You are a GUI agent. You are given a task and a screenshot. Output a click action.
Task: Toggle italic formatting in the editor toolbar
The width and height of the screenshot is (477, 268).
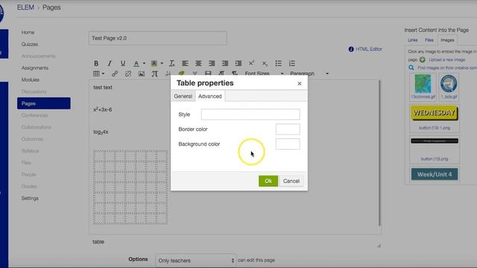tap(110, 63)
